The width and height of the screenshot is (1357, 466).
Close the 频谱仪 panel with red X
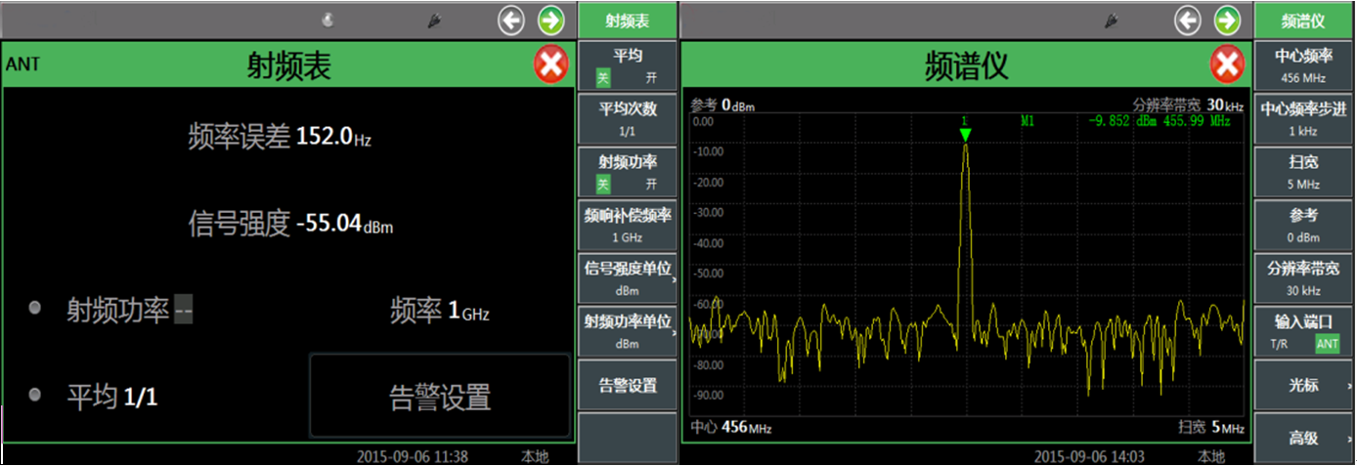point(1227,65)
